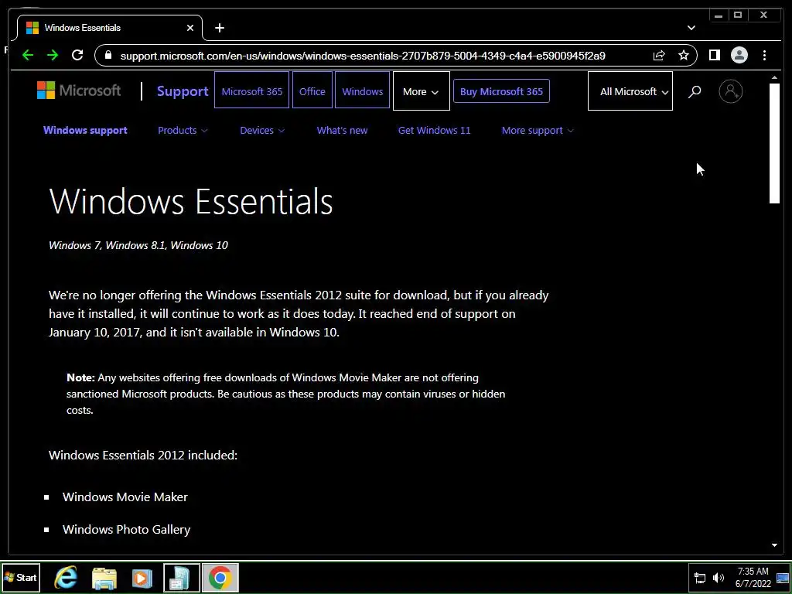Click the scrollbar down arrow
Image resolution: width=792 pixels, height=594 pixels.
coord(774,545)
